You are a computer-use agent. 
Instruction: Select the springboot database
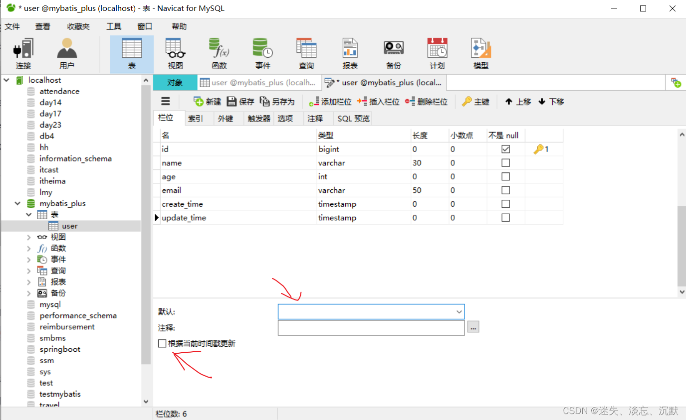(60, 349)
